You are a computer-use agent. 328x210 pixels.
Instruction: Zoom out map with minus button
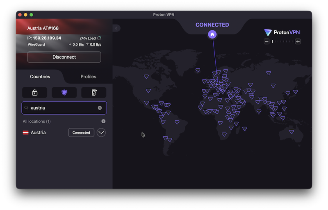[266, 41]
